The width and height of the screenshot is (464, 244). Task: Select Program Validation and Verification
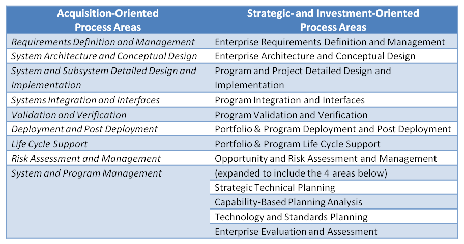click(291, 115)
